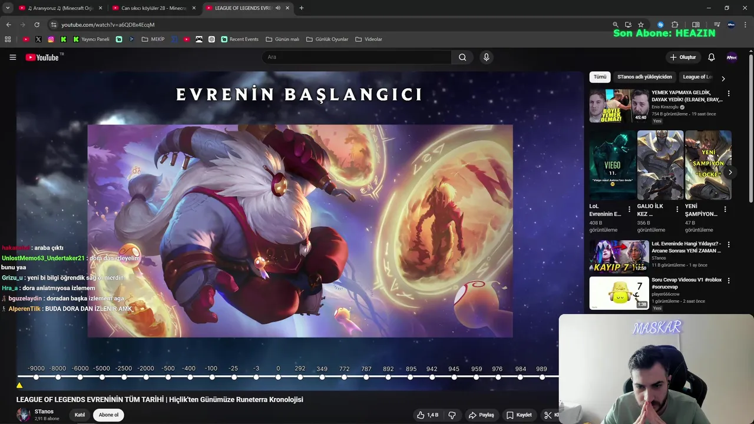Open options for LoL Evreninde Hangi Yıldayız video
This screenshot has height=424, width=754.
pyautogui.click(x=729, y=244)
